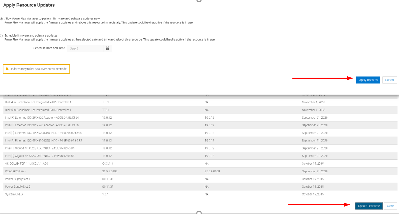
Task: Choose 'Schedule firmware and software updates' option
Action: tap(1, 35)
